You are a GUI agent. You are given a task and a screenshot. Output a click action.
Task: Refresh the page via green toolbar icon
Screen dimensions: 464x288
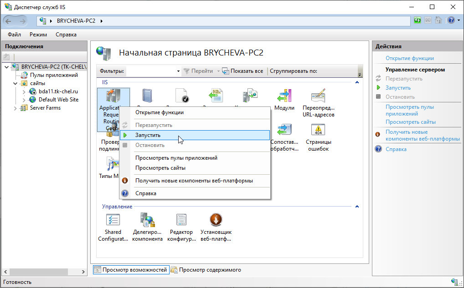point(418,20)
